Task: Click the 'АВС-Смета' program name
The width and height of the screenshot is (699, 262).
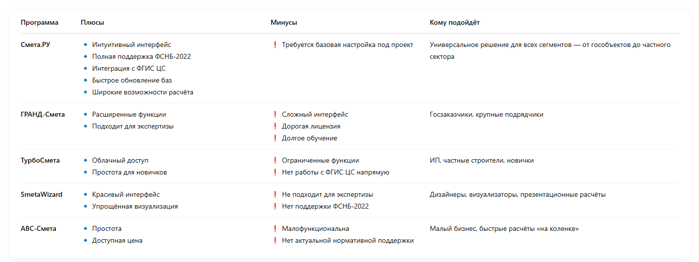Action: pyautogui.click(x=39, y=228)
